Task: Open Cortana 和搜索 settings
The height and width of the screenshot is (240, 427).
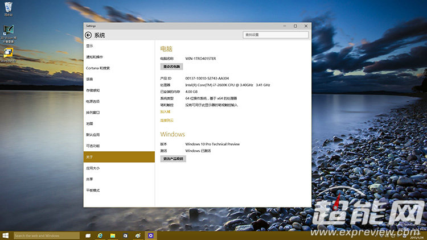Action: [x=98, y=68]
